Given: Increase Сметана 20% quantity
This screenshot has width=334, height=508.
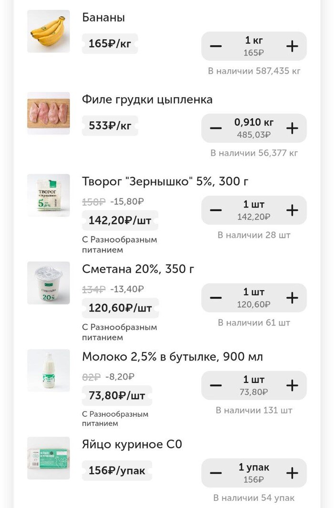Looking at the screenshot, I should point(292,298).
